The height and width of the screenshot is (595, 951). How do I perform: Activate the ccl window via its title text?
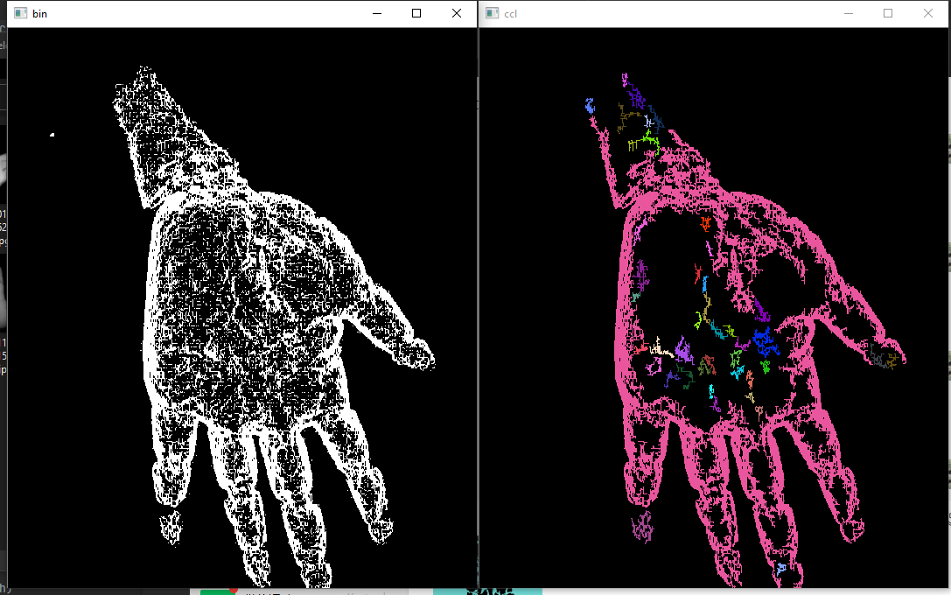pos(511,14)
